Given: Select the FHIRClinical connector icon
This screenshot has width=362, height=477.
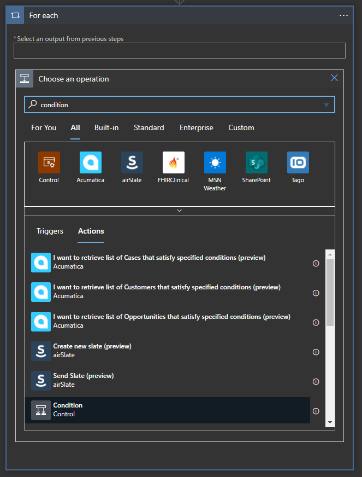Looking at the screenshot, I should pyautogui.click(x=174, y=162).
